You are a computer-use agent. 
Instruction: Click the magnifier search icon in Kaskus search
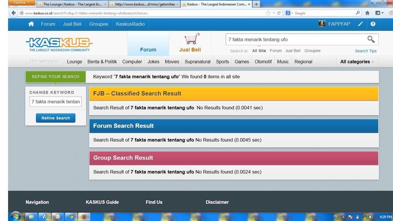point(371,40)
